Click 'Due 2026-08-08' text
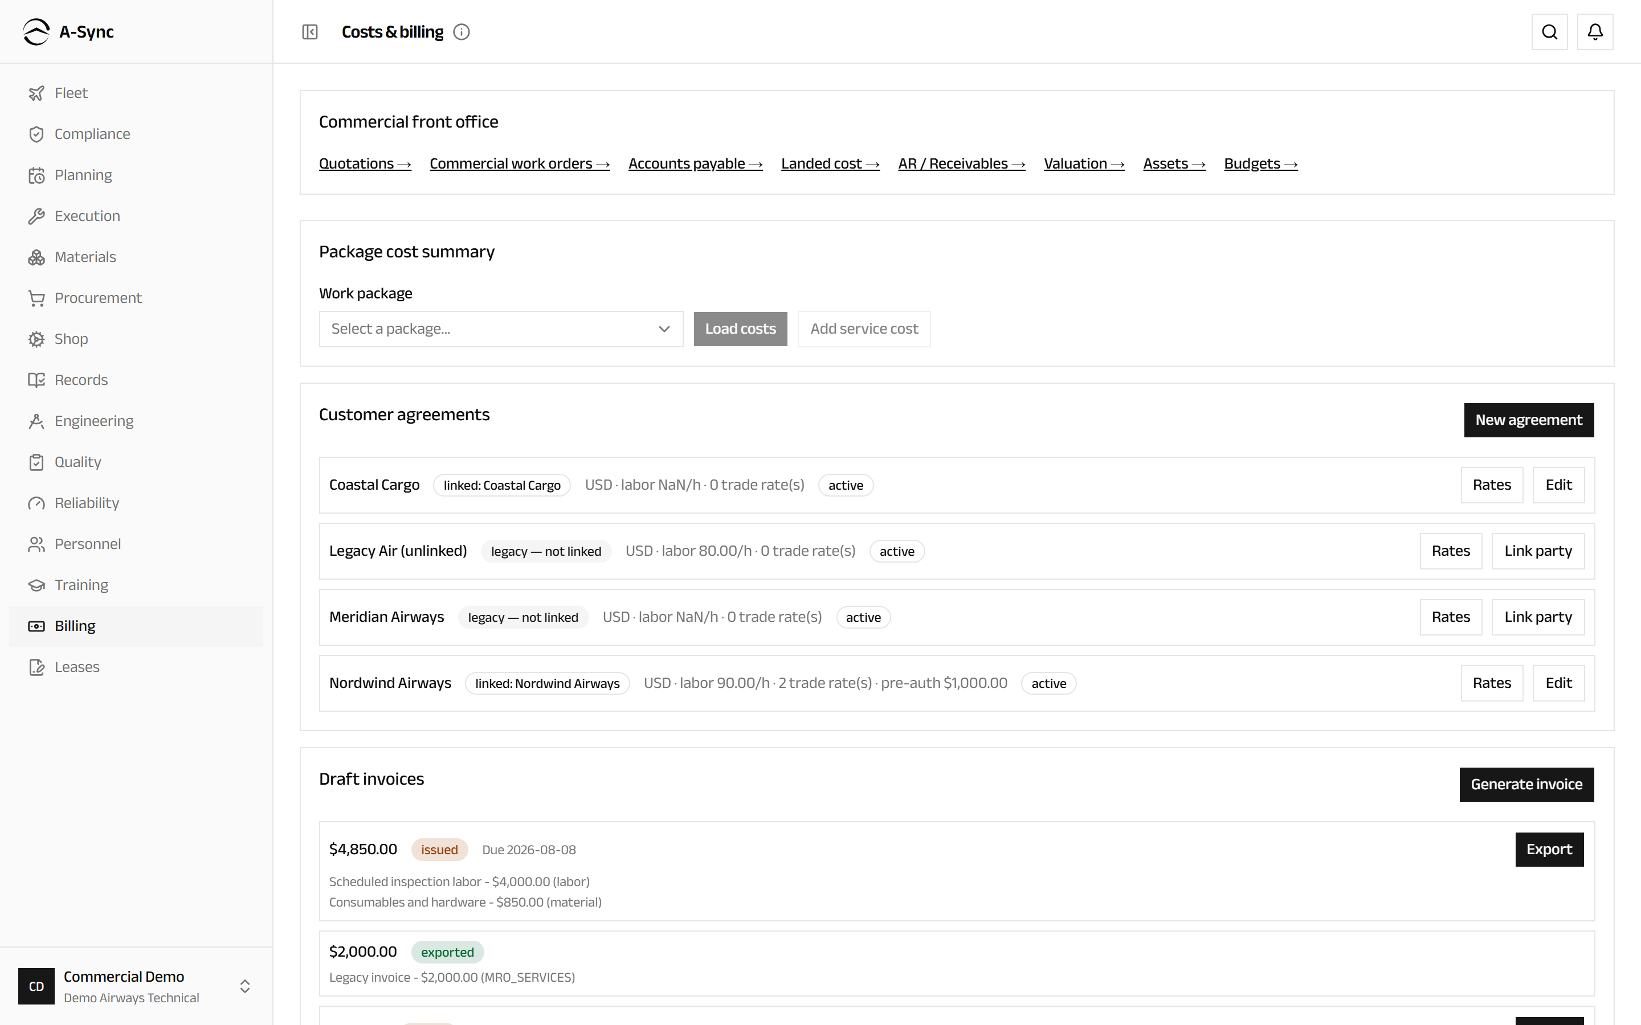 529,850
